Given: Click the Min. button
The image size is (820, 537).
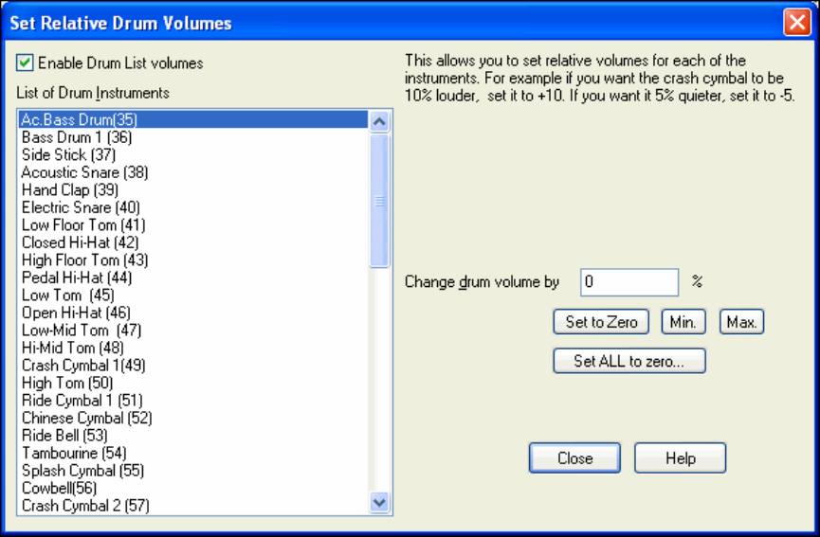Looking at the screenshot, I should click(x=683, y=322).
